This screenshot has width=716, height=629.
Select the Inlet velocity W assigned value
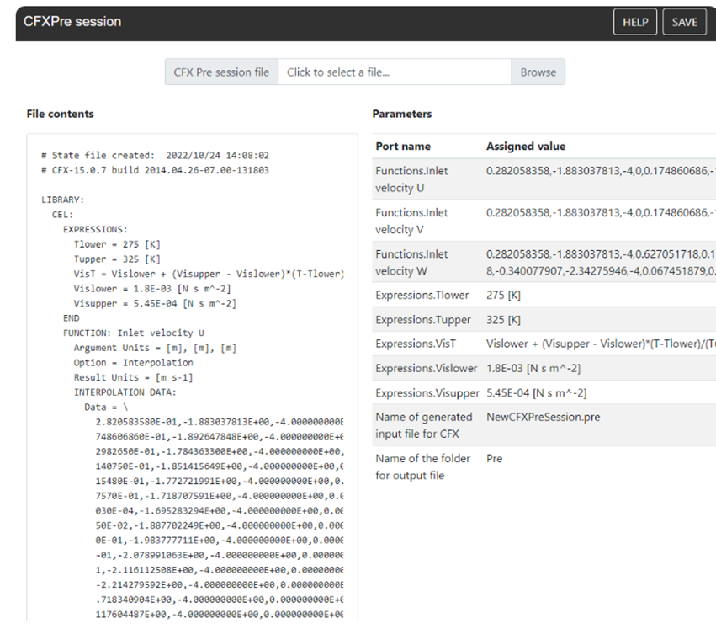[x=599, y=260]
